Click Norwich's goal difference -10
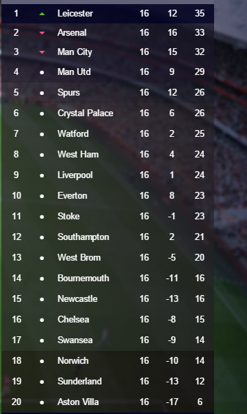 [172, 360]
